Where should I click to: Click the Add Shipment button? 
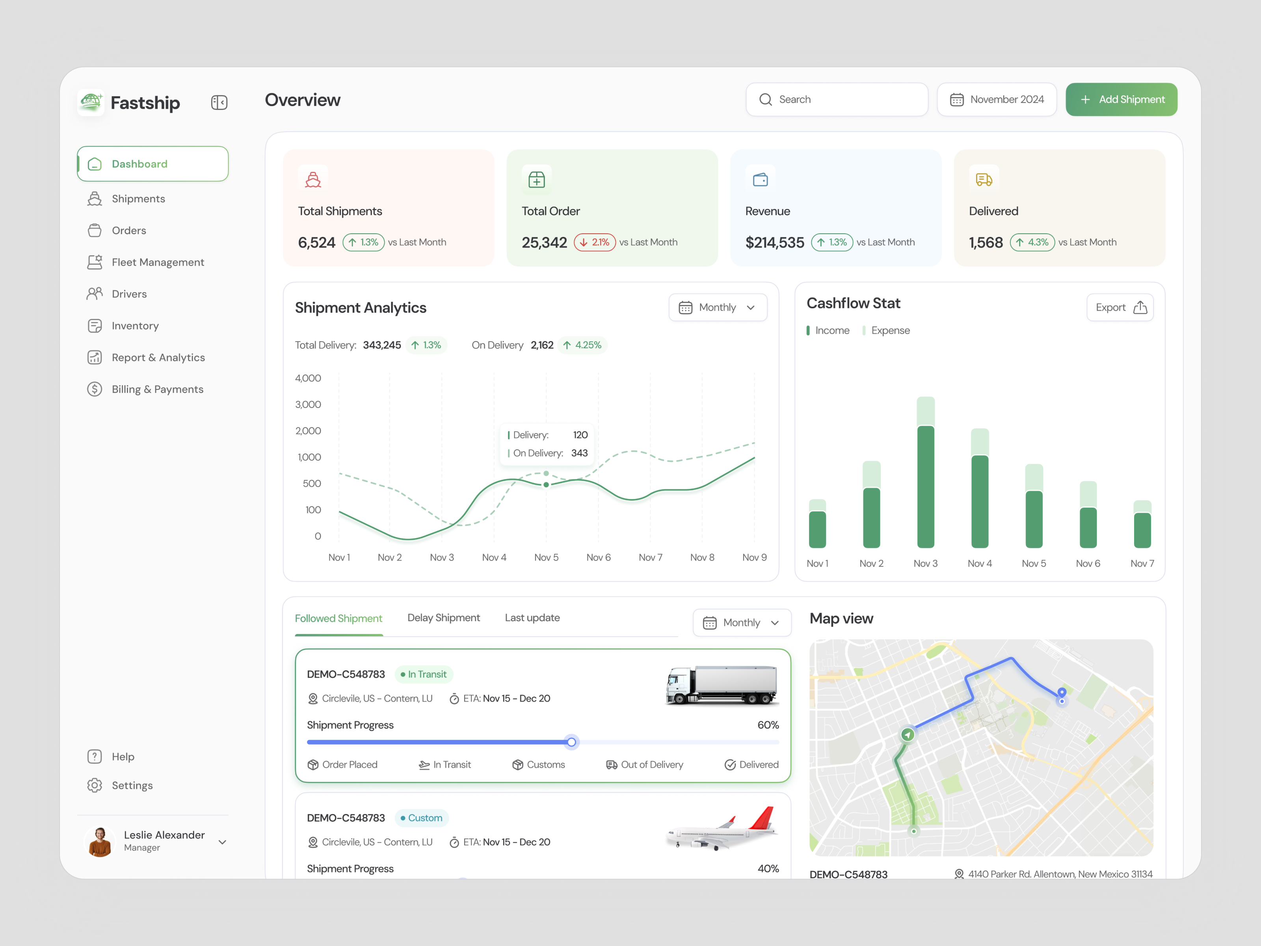coord(1122,99)
